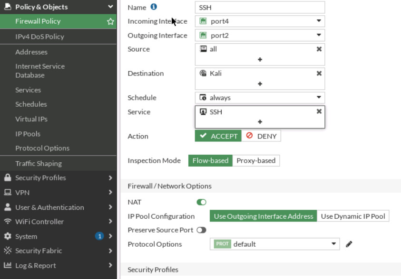Image resolution: width=401 pixels, height=279 pixels.
Task: Click the PROT badge on default protocol options
Action: pyautogui.click(x=223, y=244)
